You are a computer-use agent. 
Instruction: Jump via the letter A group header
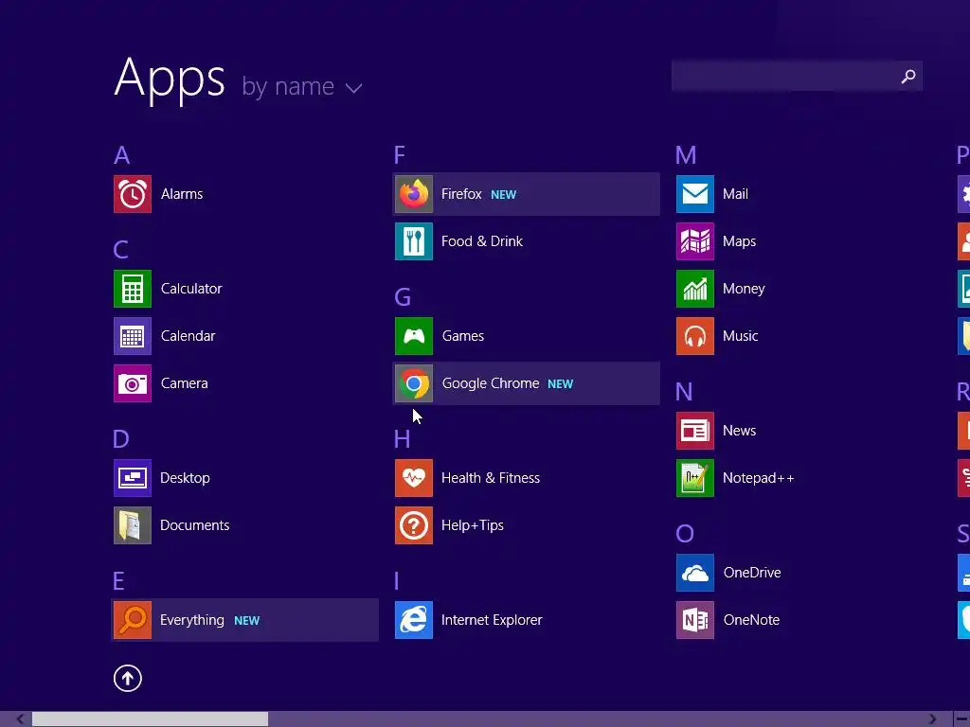click(122, 155)
